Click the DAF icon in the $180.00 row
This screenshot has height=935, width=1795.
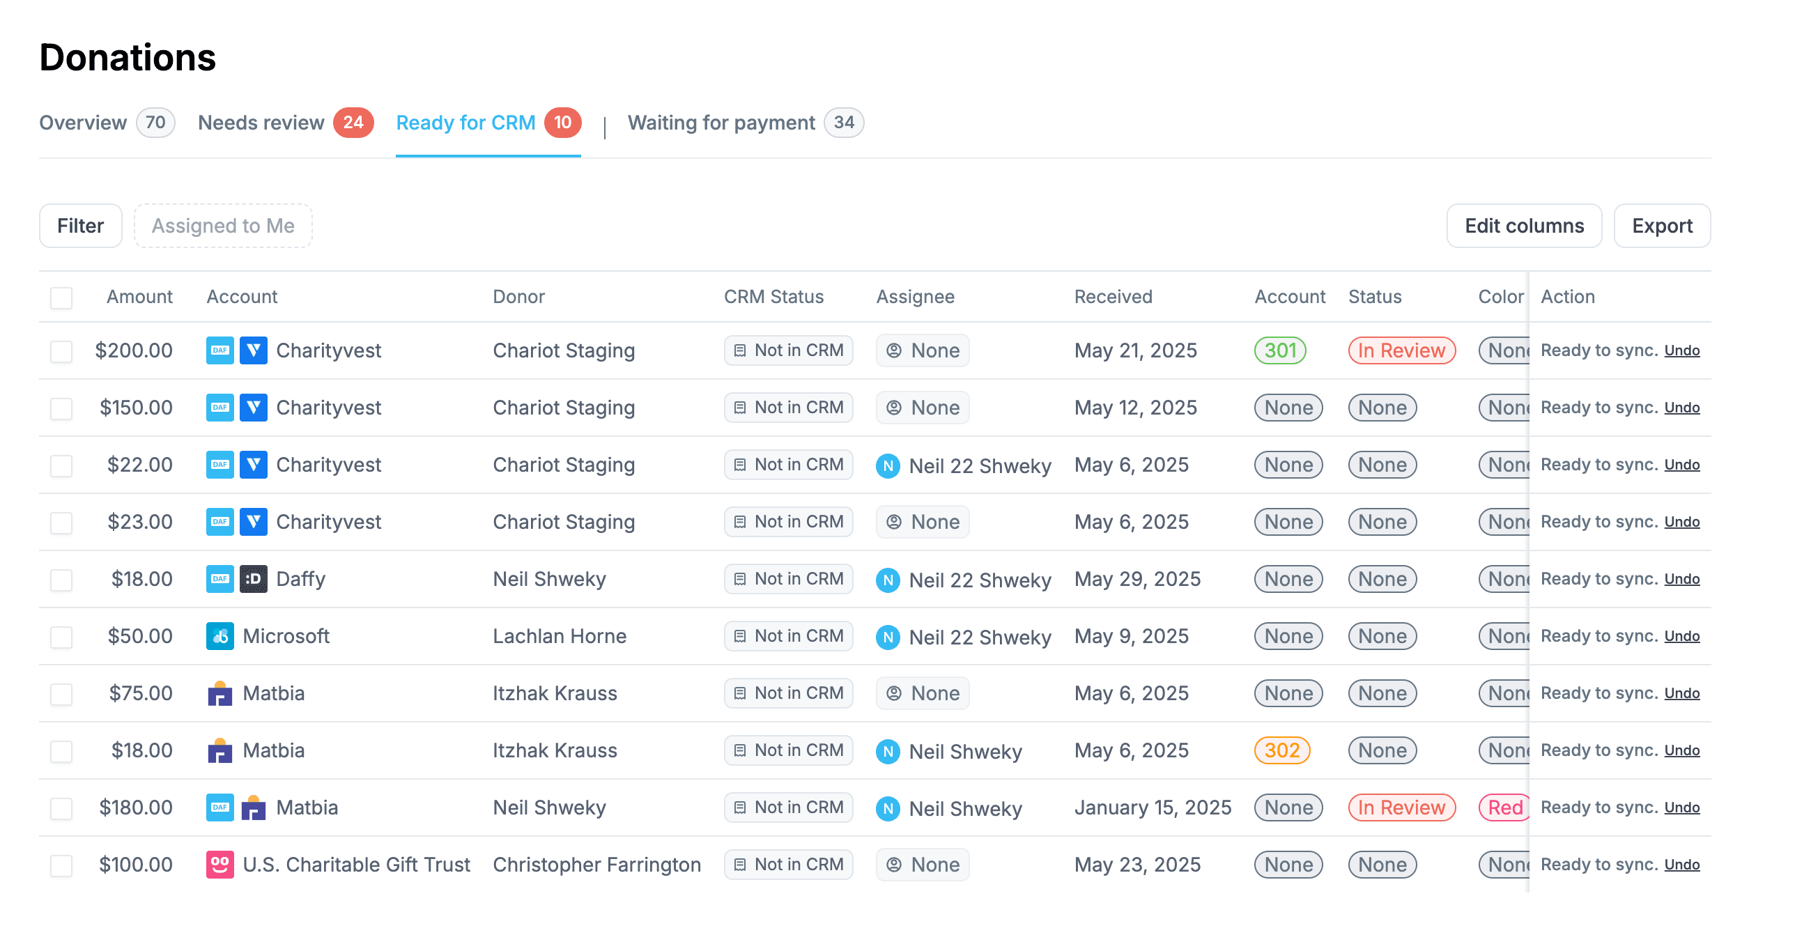pyautogui.click(x=219, y=807)
